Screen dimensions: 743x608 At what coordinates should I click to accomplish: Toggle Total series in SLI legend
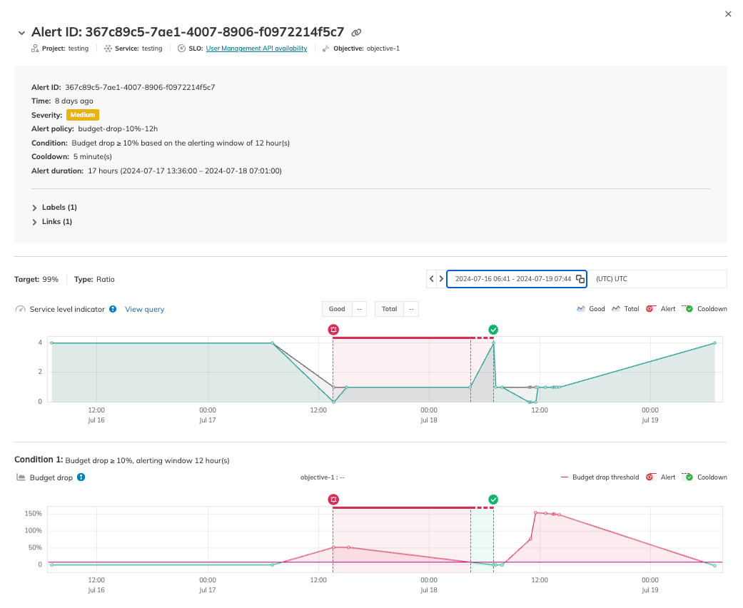pos(625,309)
